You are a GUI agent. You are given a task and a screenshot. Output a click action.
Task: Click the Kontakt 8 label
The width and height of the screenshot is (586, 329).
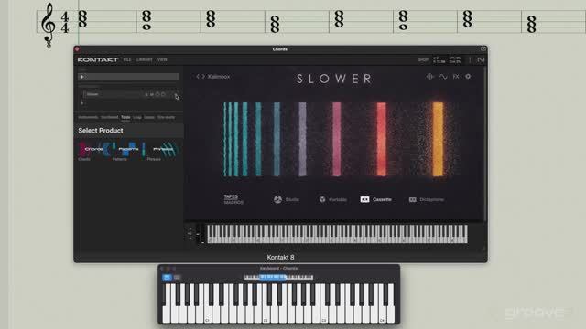(x=280, y=257)
